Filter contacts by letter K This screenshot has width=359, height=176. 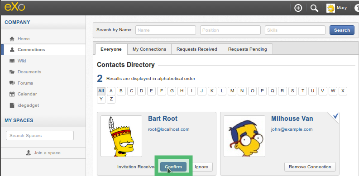pos(212,91)
